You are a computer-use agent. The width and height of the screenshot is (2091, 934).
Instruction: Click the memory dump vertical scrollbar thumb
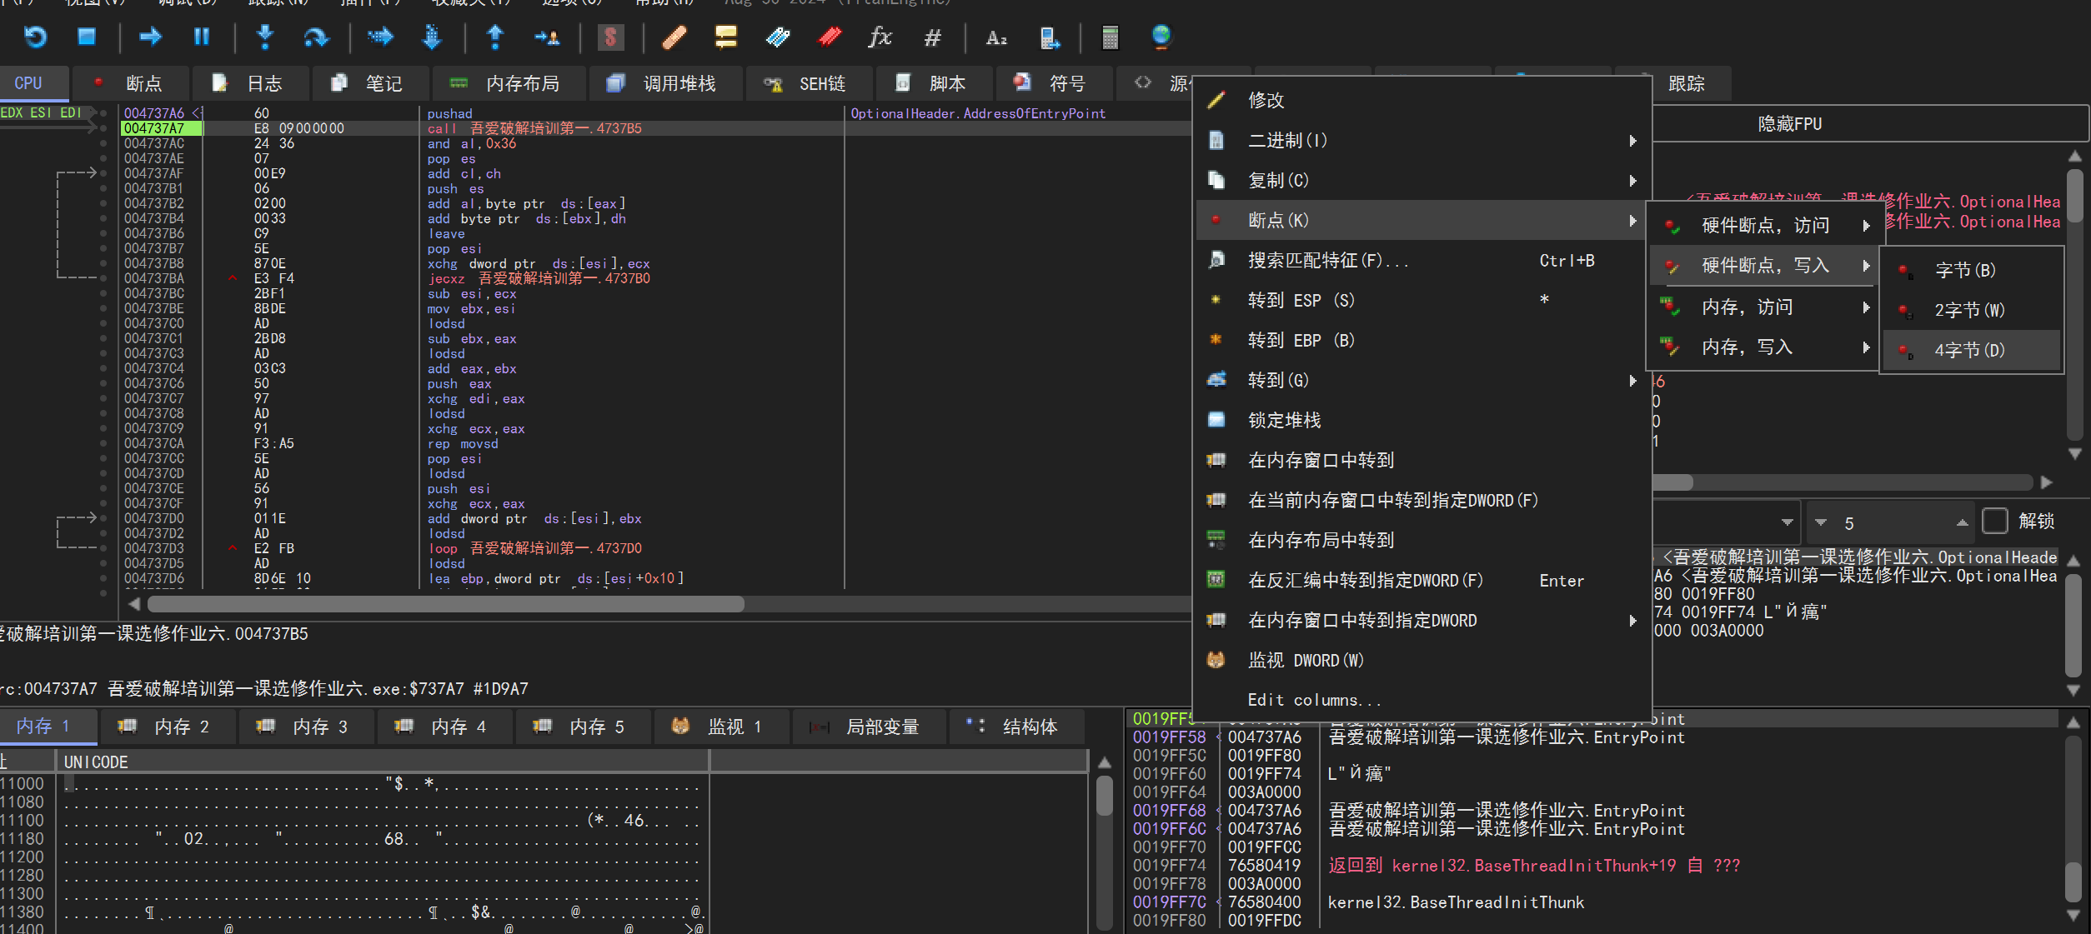1105,796
